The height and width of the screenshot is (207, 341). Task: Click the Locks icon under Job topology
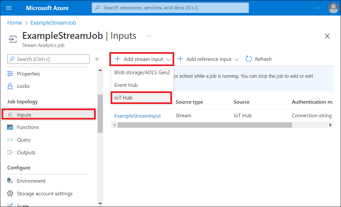pos(11,86)
